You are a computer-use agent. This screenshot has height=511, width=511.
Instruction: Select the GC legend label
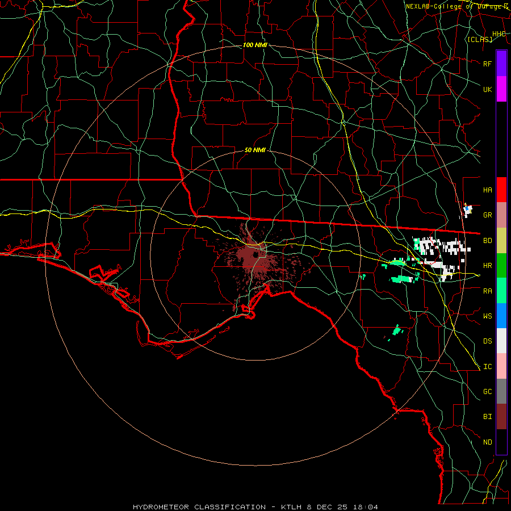pyautogui.click(x=488, y=392)
